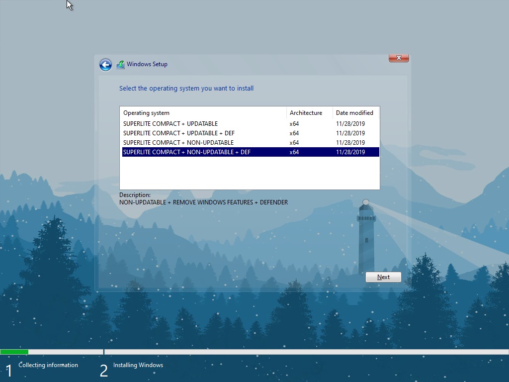Select SUPERLITE COMPACT + UPDATABLE row
509x382 pixels.
tap(251, 124)
